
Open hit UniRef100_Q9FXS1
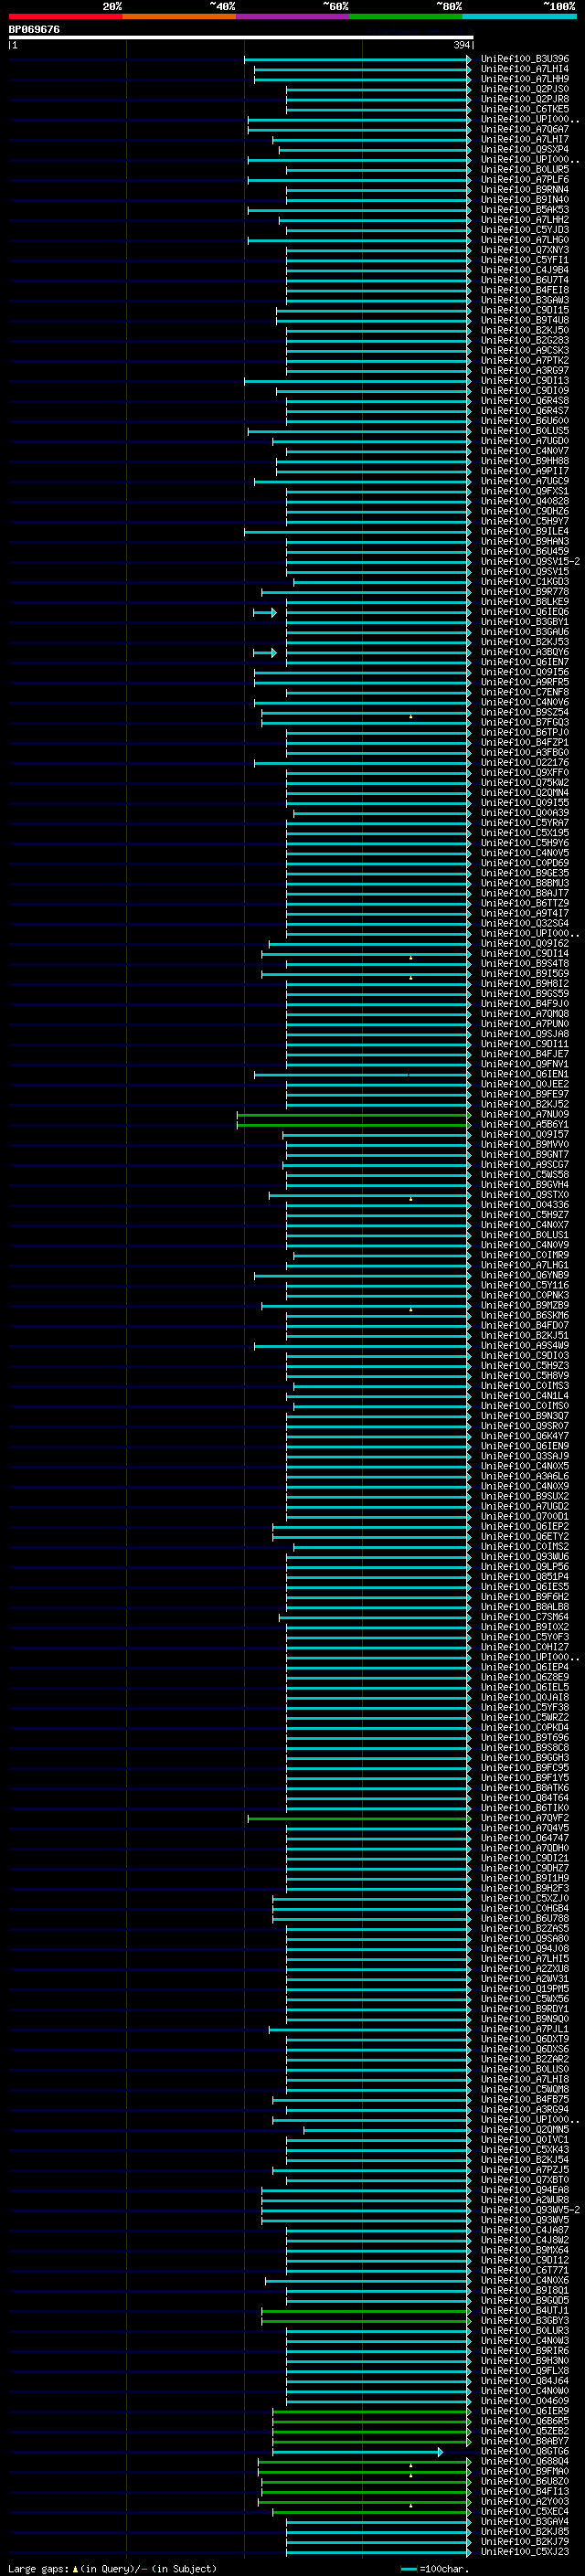coord(524,491)
